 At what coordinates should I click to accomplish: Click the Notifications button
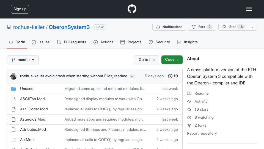[169, 27]
